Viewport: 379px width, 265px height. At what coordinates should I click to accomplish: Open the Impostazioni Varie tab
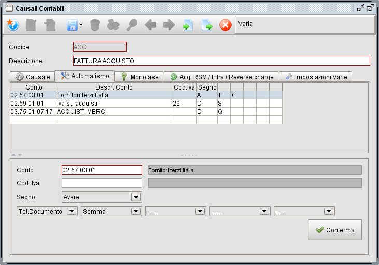(x=316, y=77)
